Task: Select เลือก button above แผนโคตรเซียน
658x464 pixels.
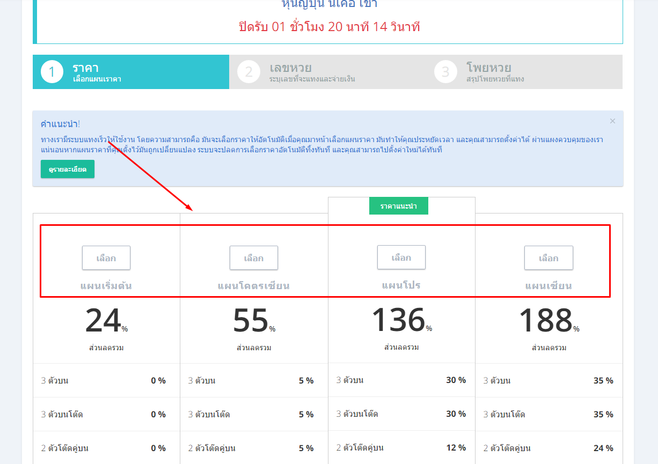Action: (x=254, y=258)
